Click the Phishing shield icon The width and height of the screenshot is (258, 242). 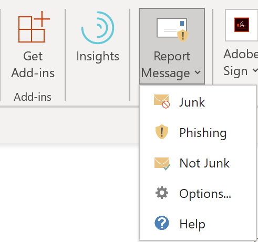tap(162, 132)
